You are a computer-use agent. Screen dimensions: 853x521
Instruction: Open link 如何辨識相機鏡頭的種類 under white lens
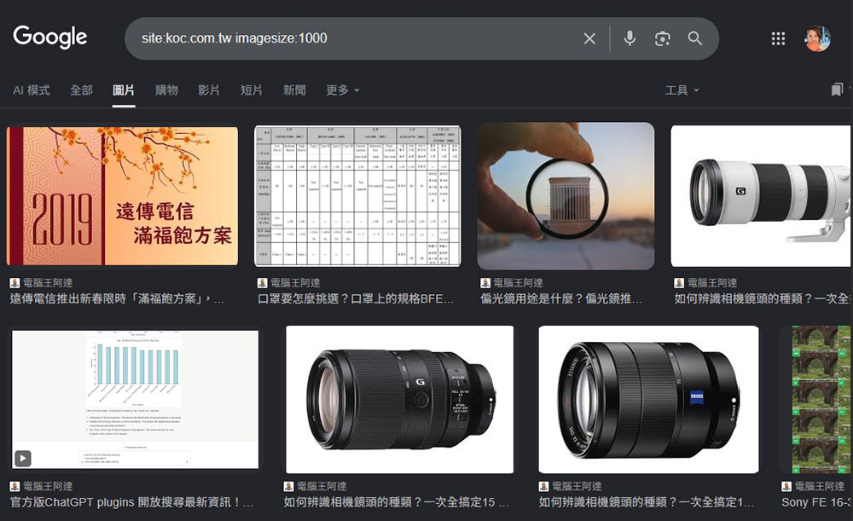tap(763, 298)
